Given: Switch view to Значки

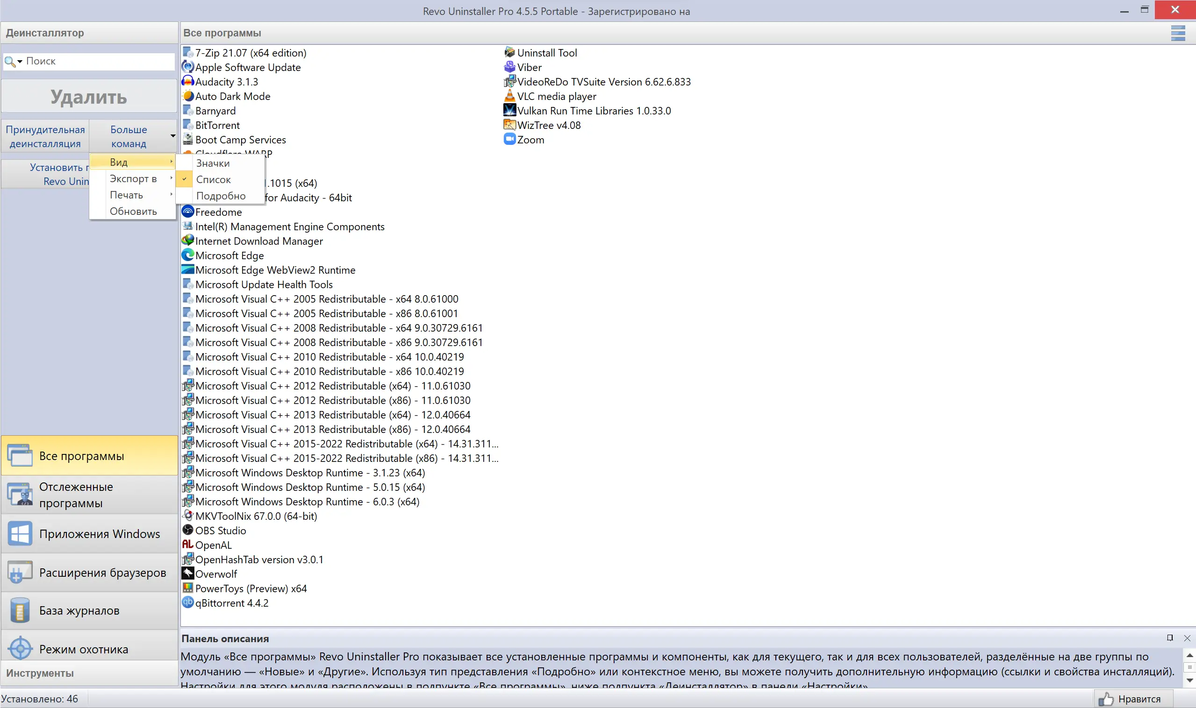Looking at the screenshot, I should [x=213, y=163].
